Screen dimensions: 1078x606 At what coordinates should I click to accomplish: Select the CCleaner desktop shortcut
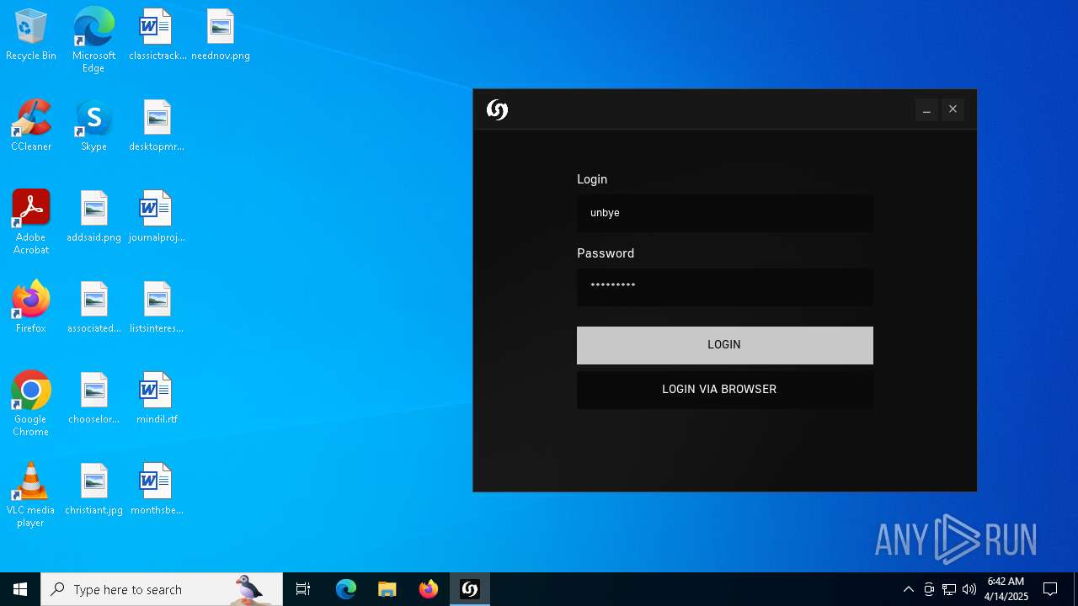[x=31, y=126]
